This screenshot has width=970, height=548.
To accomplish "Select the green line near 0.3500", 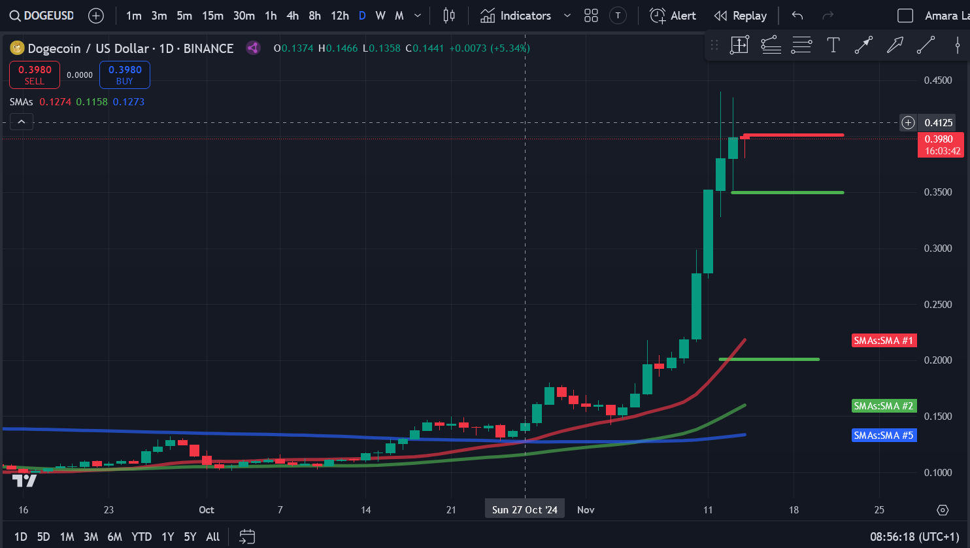I will tap(788, 192).
